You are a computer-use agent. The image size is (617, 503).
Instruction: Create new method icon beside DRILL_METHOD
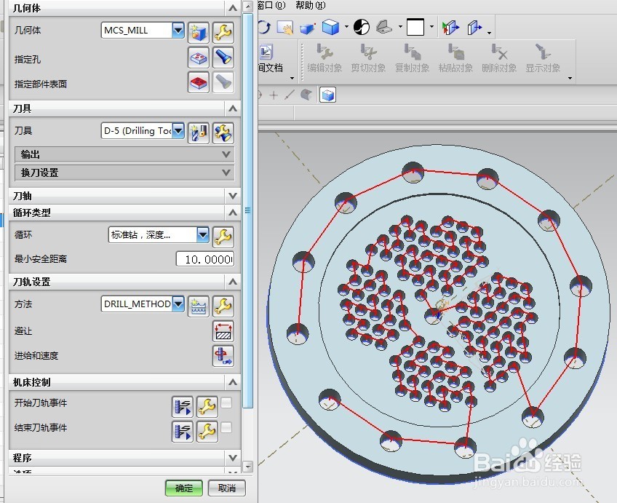199,306
